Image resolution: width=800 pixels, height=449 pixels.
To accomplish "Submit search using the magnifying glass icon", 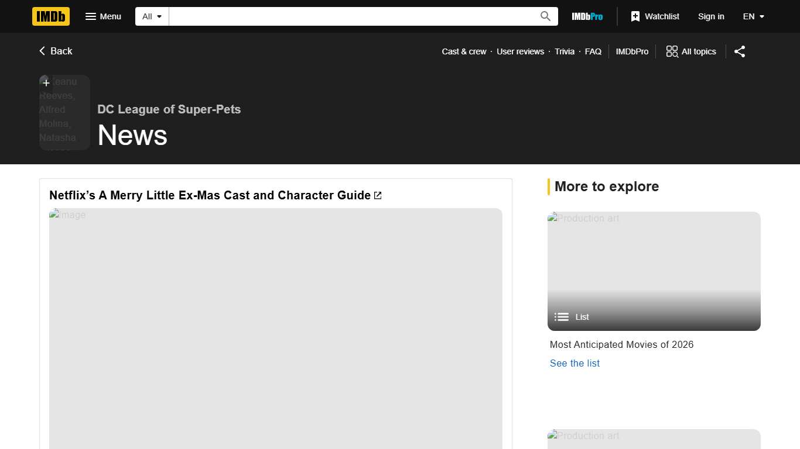I will [x=544, y=16].
